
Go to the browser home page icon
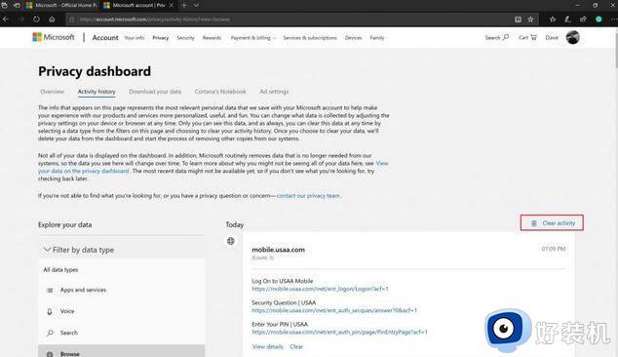coord(52,19)
